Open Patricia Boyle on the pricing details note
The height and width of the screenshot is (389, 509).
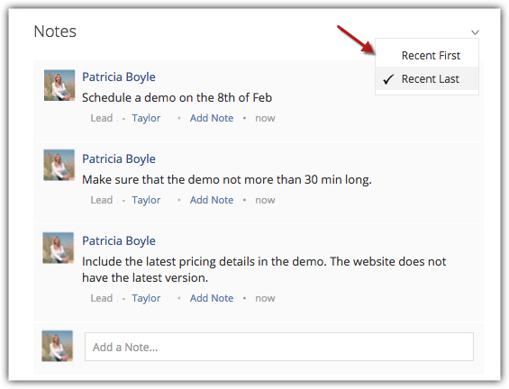(119, 241)
